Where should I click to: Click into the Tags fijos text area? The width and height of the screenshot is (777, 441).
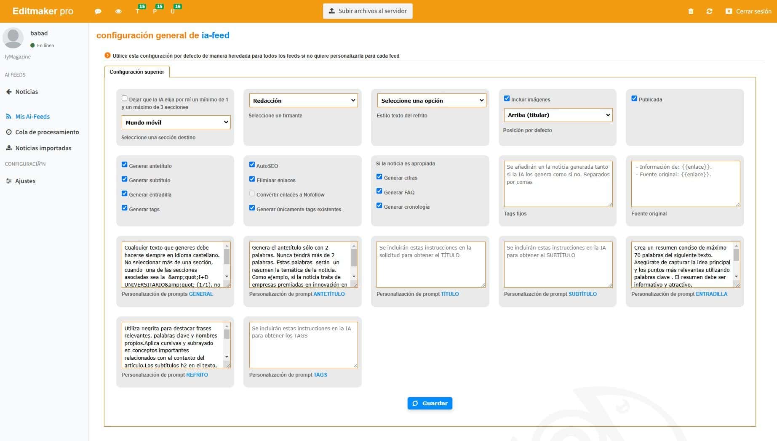click(x=558, y=184)
